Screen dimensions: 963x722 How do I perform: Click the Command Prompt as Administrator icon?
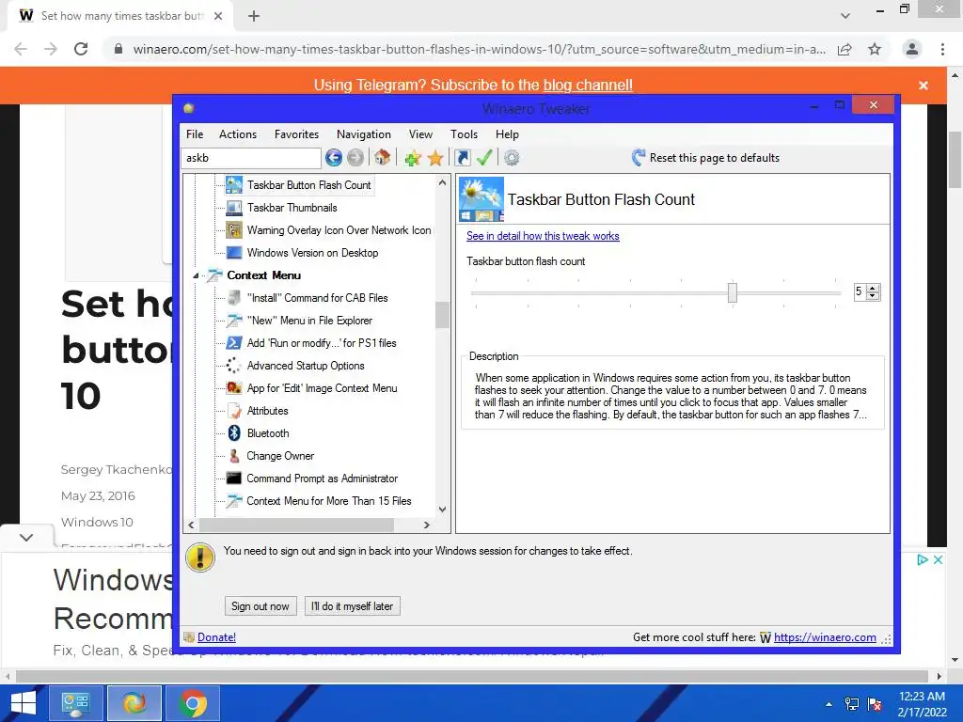tap(234, 479)
